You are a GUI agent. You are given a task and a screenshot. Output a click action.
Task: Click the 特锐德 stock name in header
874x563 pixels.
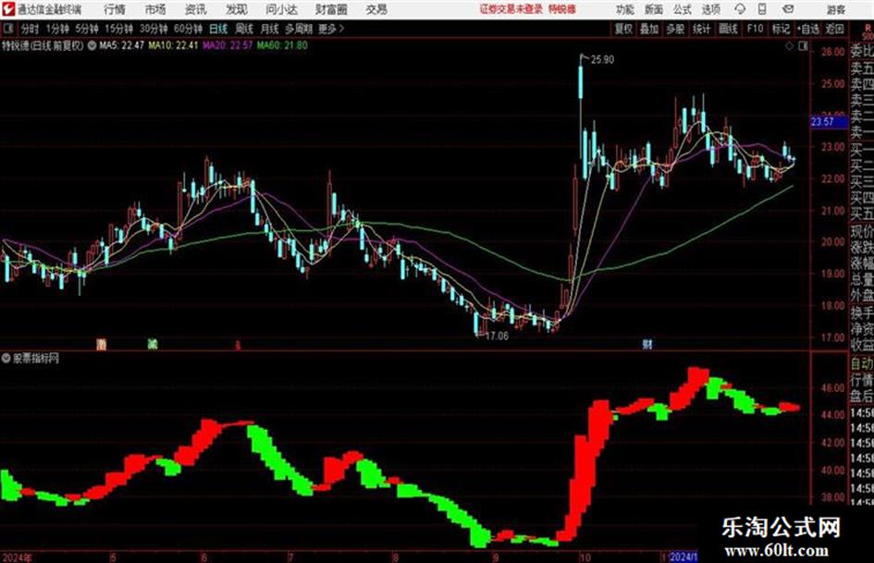562,9
